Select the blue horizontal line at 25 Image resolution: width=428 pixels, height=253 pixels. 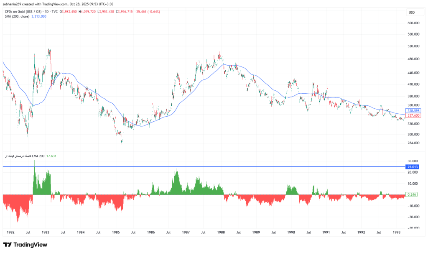click(x=209, y=167)
